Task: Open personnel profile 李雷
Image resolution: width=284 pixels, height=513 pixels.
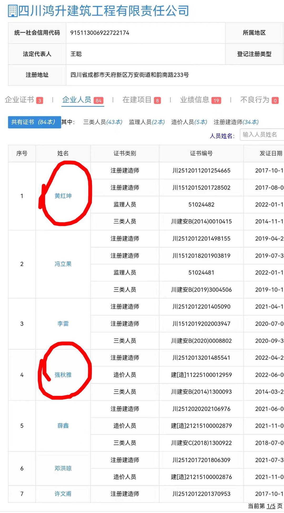Action: 63,324
